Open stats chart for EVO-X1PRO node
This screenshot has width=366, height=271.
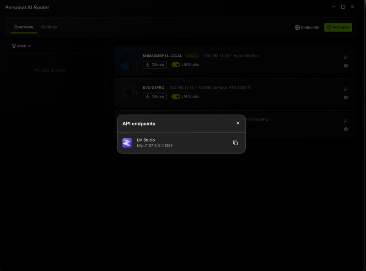coord(346,89)
